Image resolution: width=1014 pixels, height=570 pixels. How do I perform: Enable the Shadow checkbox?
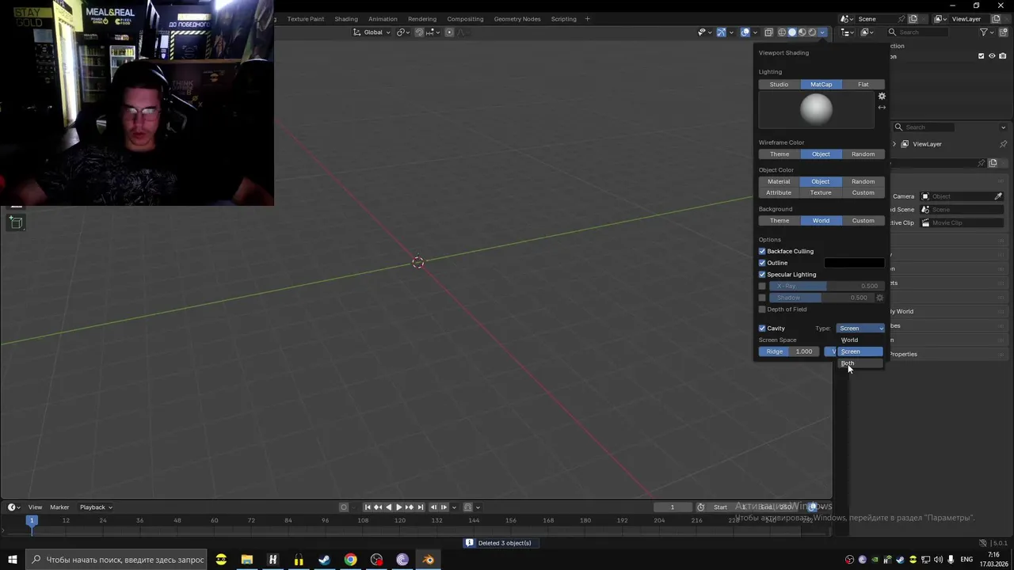point(762,298)
